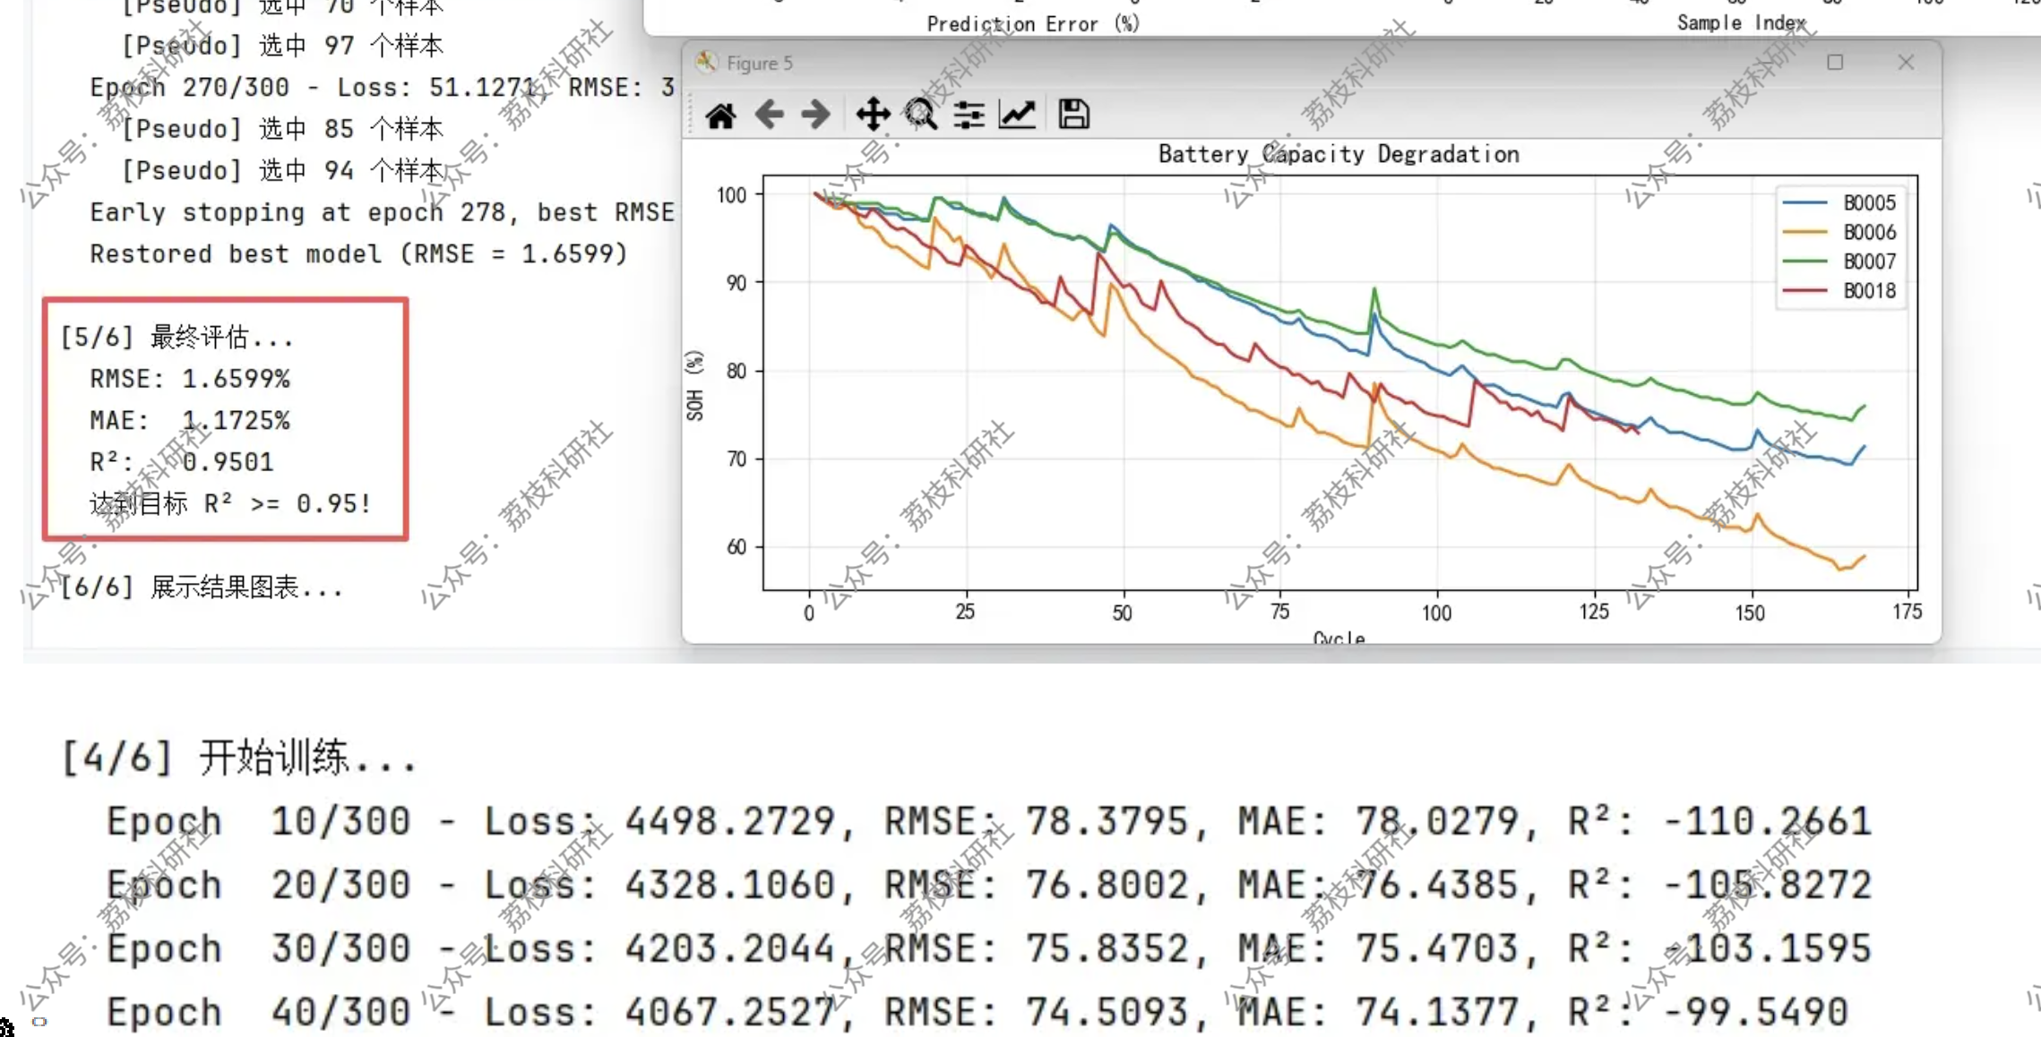Image resolution: width=2041 pixels, height=1037 pixels.
Task: Click the '[5/6] 最终评估...' line
Action: point(177,338)
